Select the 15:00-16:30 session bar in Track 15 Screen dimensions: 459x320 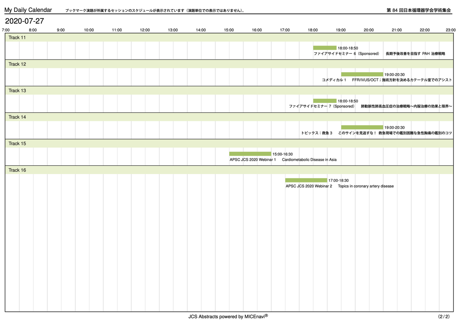pyautogui.click(x=250, y=154)
